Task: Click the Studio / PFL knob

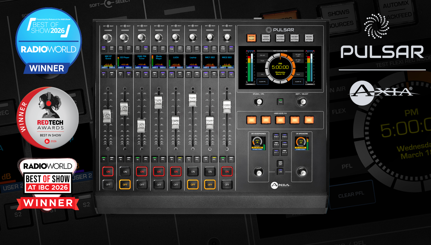Action: click(259, 102)
